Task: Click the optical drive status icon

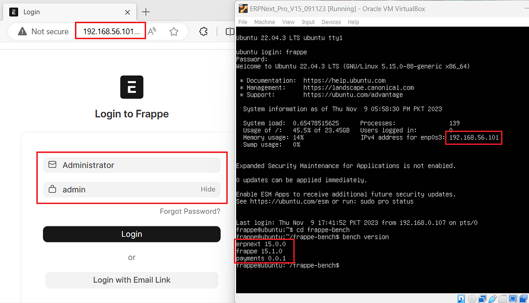Action: pyautogui.click(x=472, y=299)
